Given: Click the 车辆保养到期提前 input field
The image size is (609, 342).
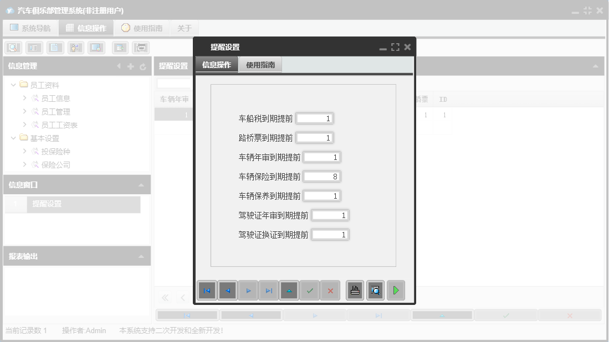Looking at the screenshot, I should (x=322, y=196).
